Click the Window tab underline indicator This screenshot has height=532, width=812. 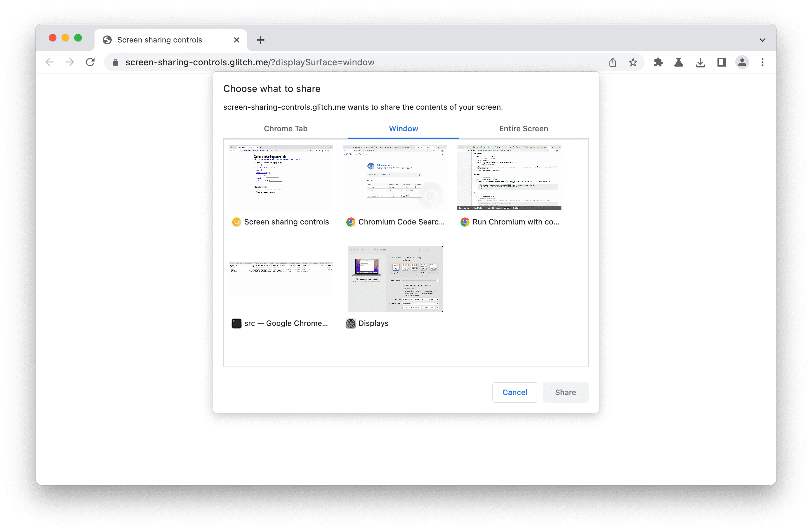[x=403, y=138]
